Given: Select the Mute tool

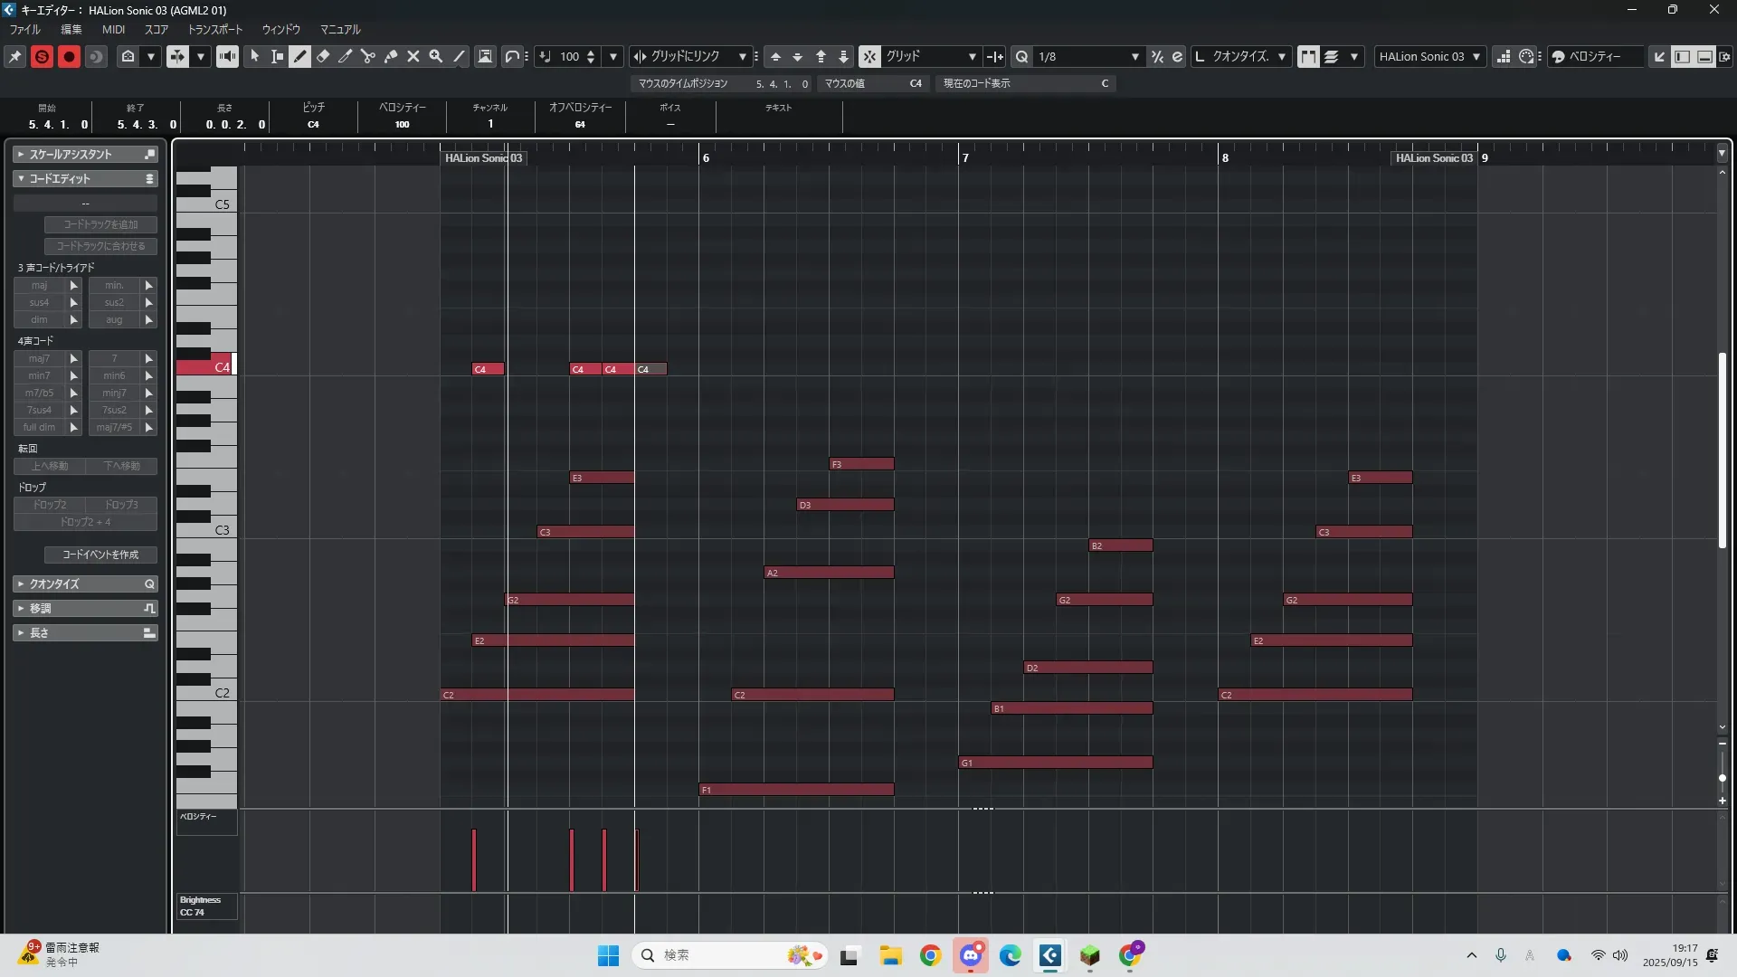Looking at the screenshot, I should coord(413,56).
